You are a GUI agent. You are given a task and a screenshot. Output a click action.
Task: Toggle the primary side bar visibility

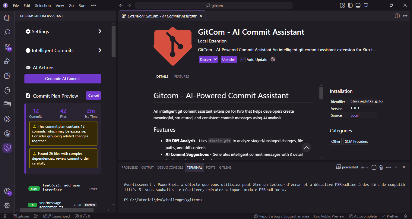pyautogui.click(x=350, y=5)
